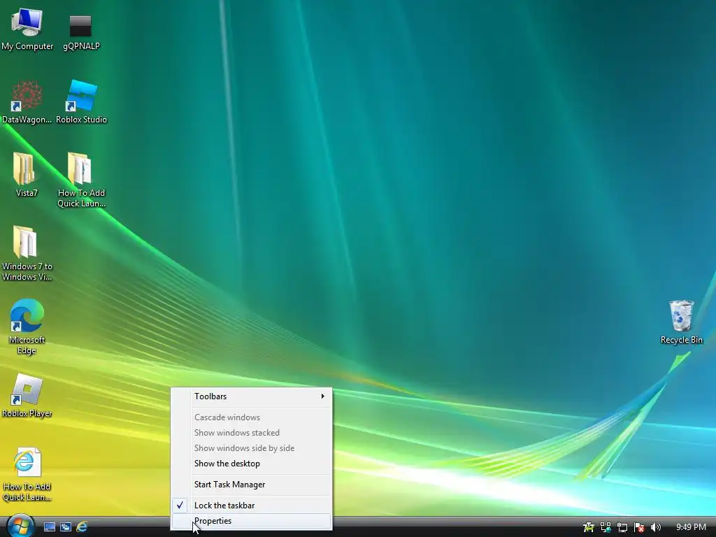Select the How To Add Quick Launch folder
Screen dimensions: 716x537
pos(81,180)
